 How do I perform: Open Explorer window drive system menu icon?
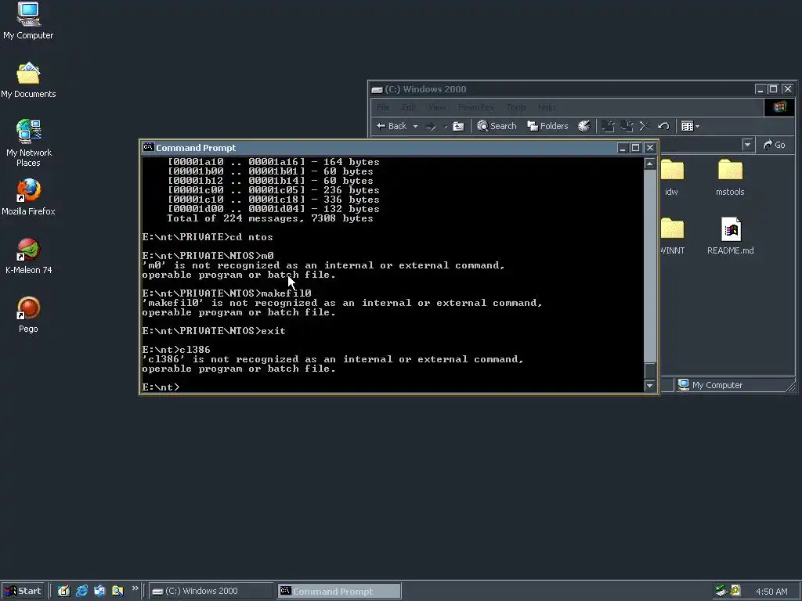coord(377,89)
